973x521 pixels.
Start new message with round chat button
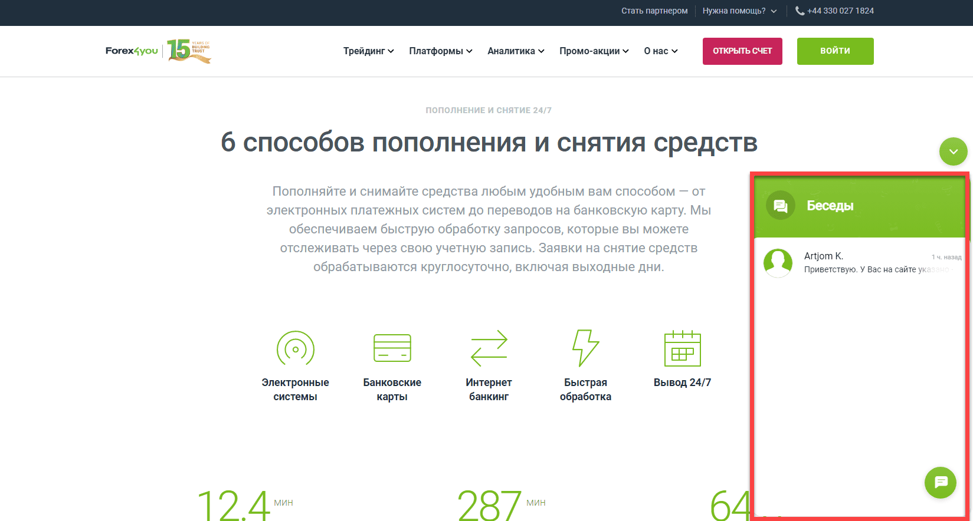pyautogui.click(x=940, y=483)
